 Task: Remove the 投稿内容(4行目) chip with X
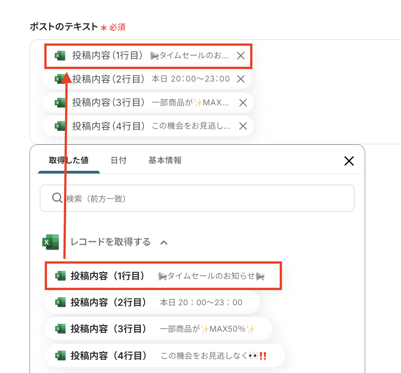click(243, 126)
